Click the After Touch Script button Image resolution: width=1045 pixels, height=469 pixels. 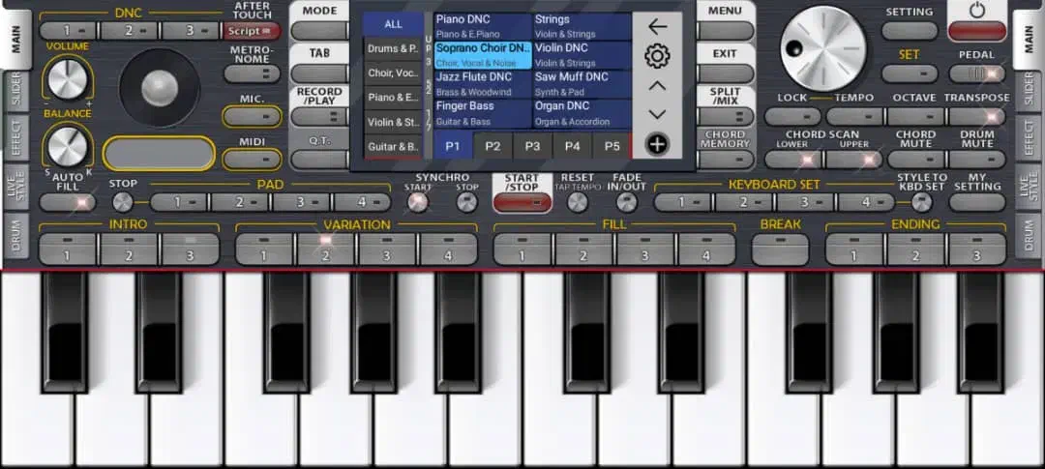[252, 31]
